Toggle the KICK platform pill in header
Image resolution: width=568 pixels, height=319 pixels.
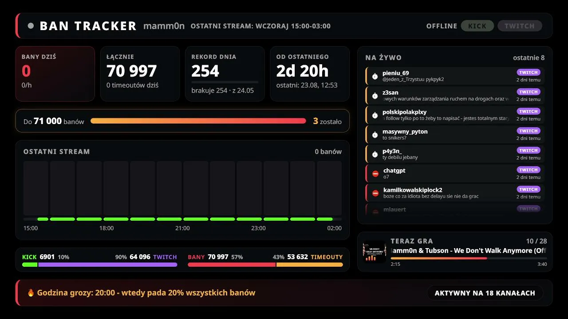[477, 26]
